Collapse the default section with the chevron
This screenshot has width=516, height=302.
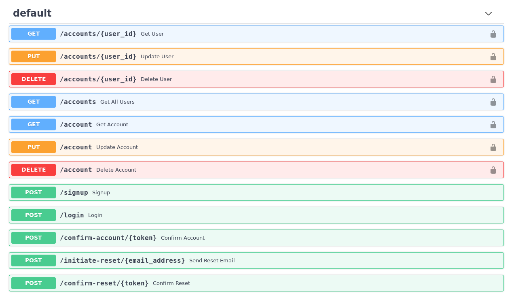[489, 13]
